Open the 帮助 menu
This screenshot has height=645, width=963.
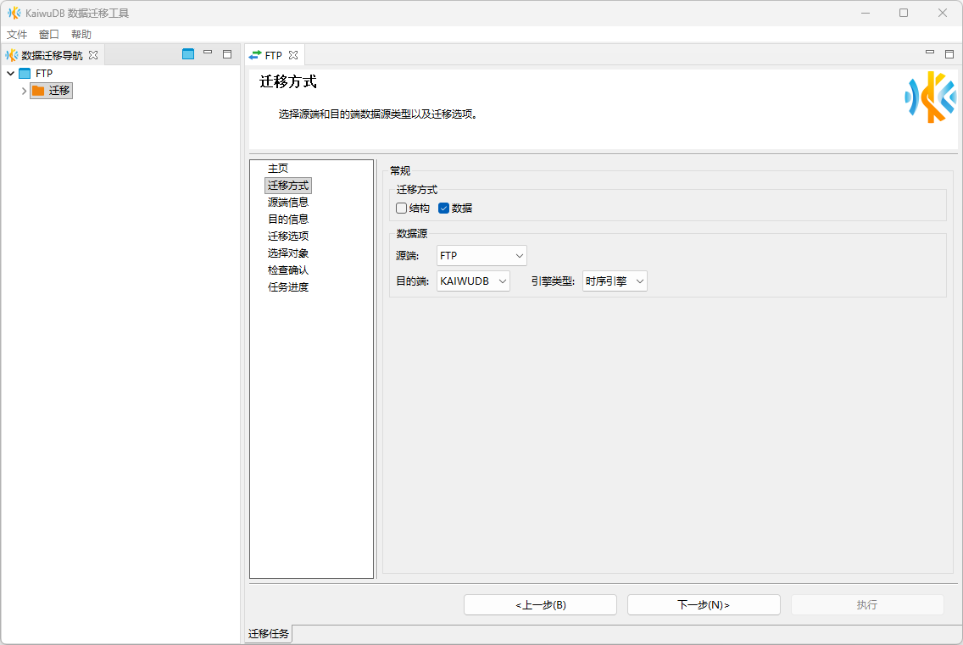pyautogui.click(x=81, y=35)
